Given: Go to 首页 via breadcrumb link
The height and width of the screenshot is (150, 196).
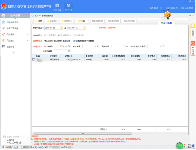Looking at the screenshot, I should 36,16.
